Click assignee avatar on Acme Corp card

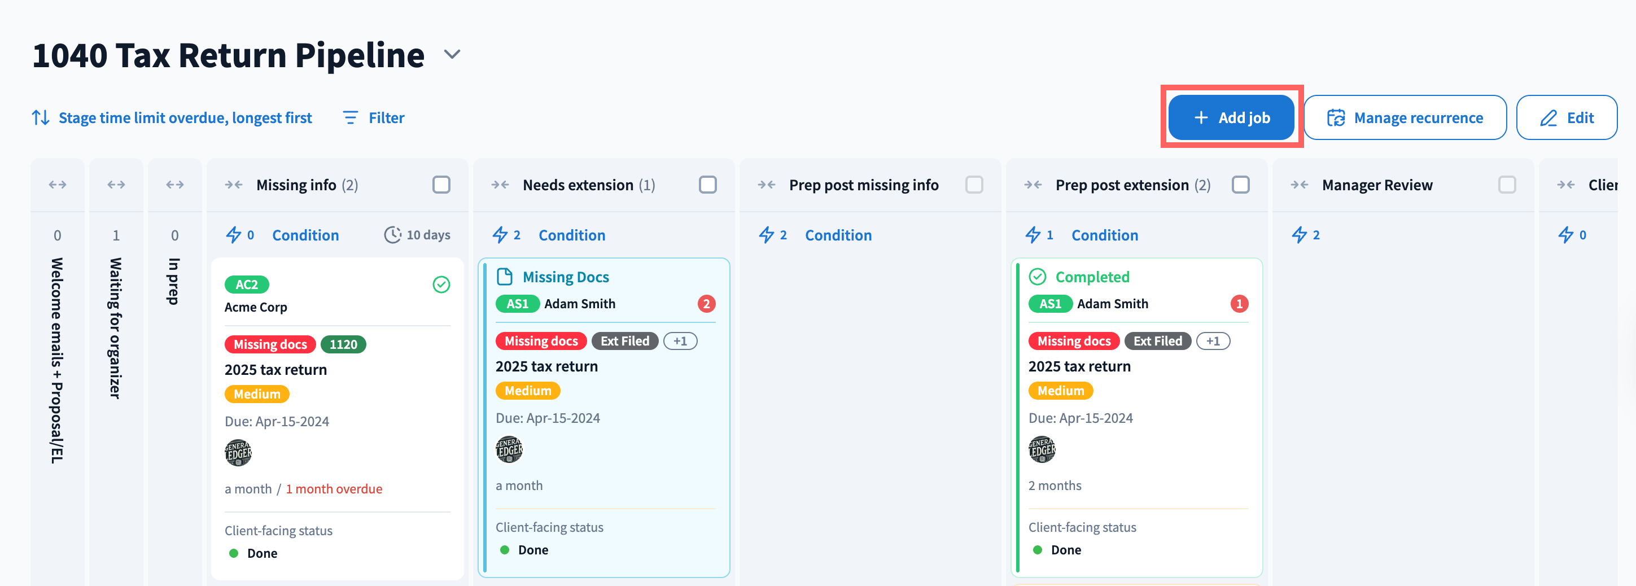[x=238, y=453]
